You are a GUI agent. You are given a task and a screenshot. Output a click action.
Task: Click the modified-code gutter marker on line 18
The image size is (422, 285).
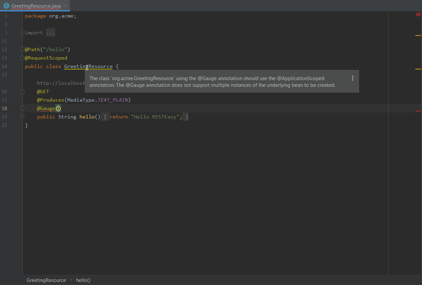22,108
